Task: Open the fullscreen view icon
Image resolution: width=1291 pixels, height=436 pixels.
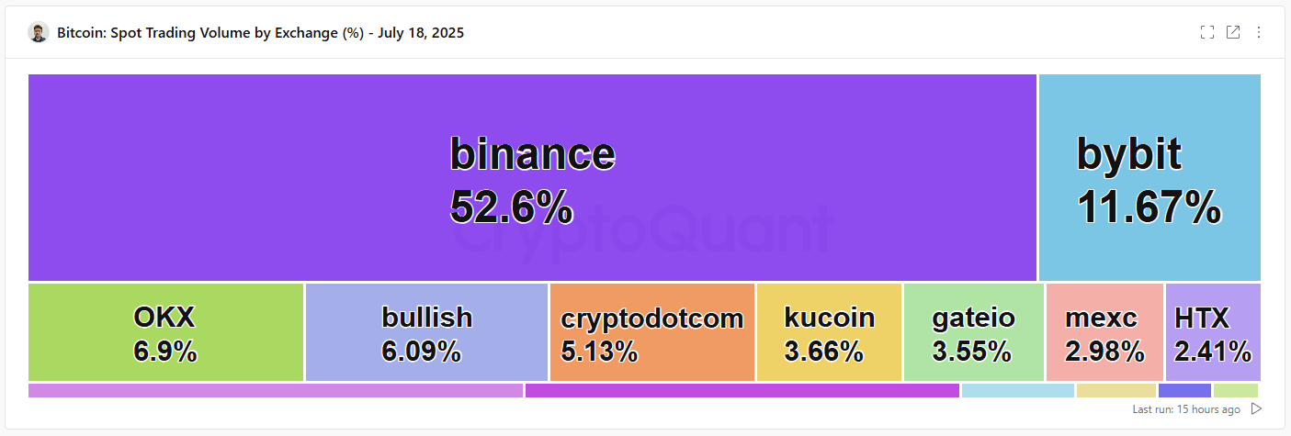Action: pyautogui.click(x=1207, y=32)
